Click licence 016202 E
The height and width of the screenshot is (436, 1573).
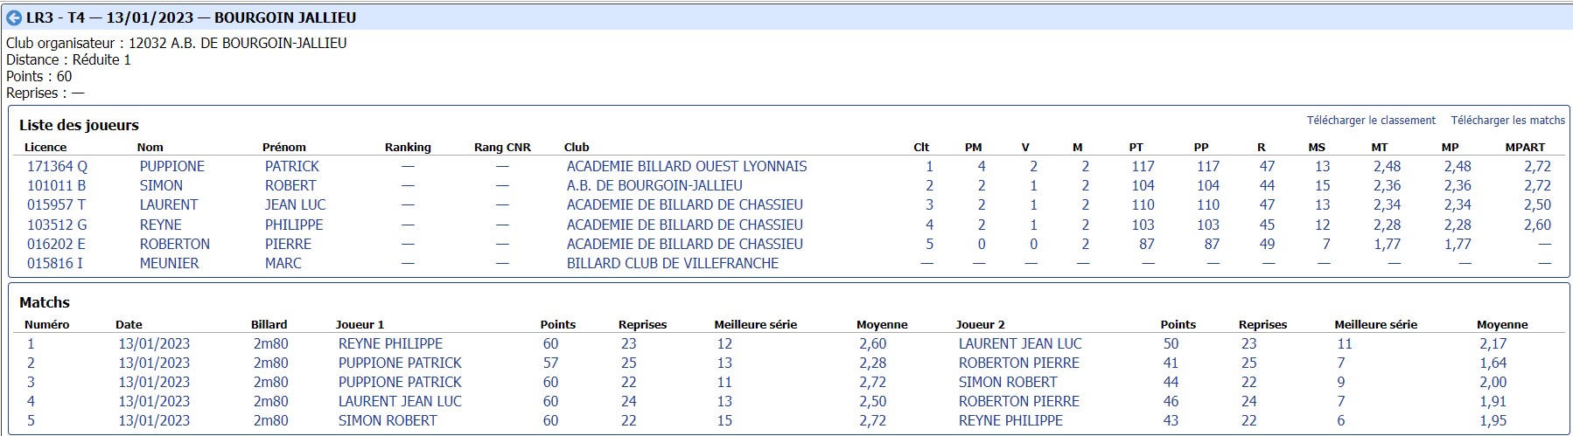[x=56, y=244]
